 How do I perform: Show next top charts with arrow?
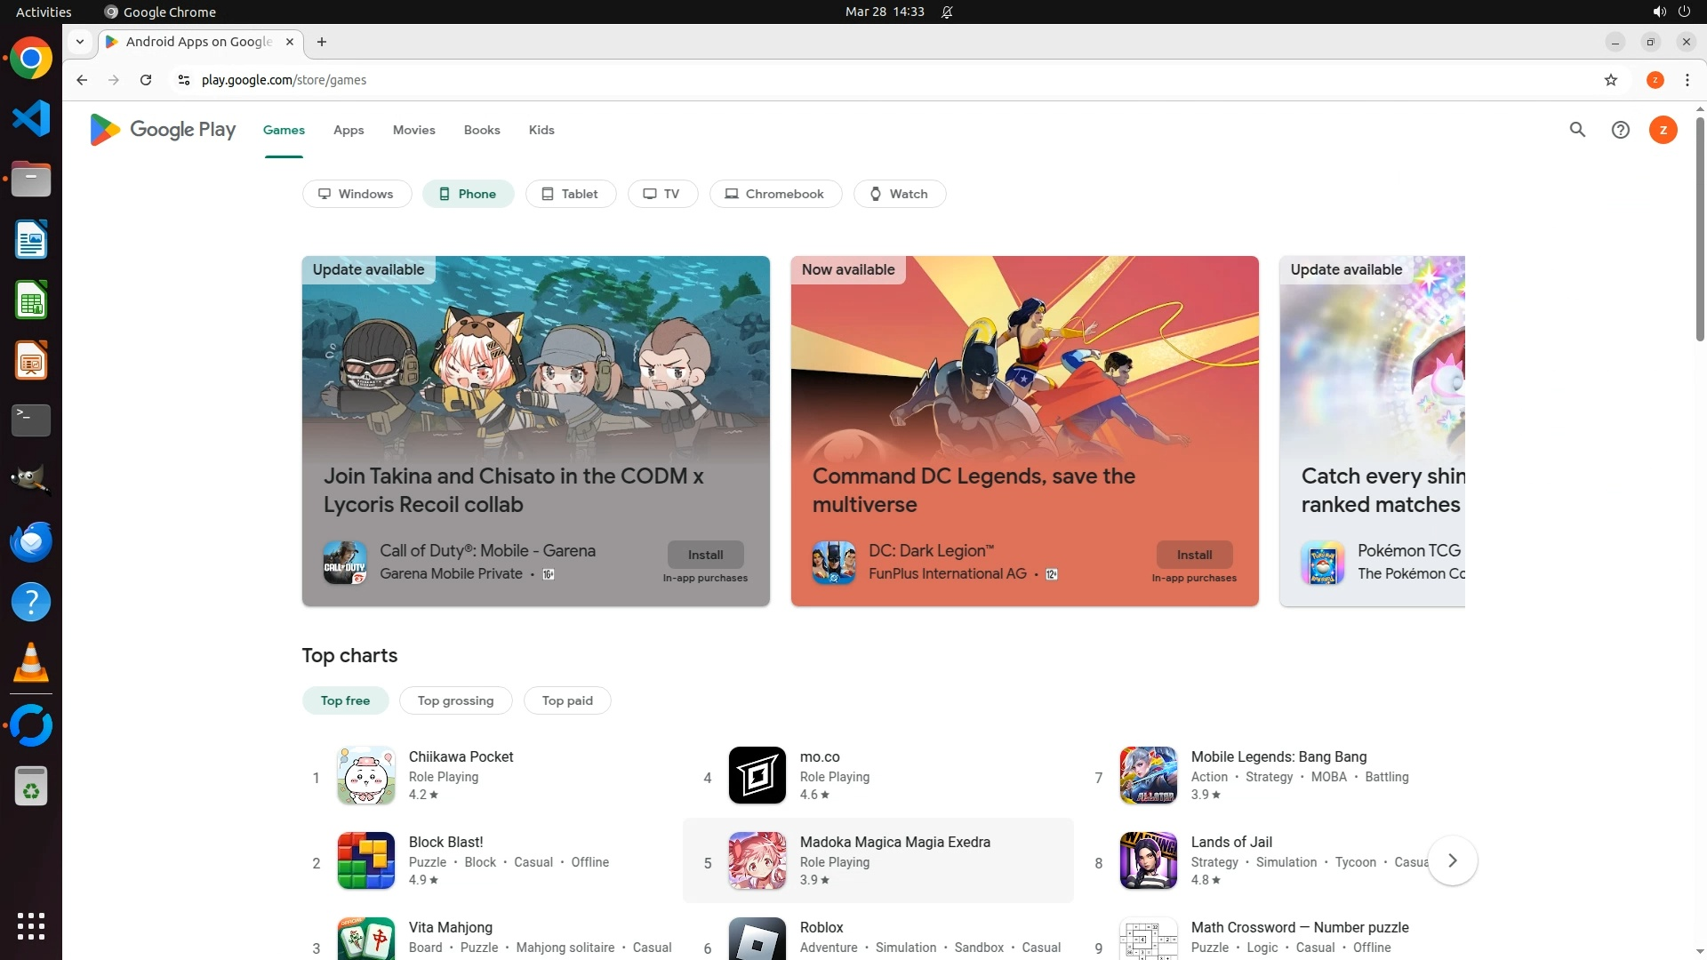point(1452,860)
